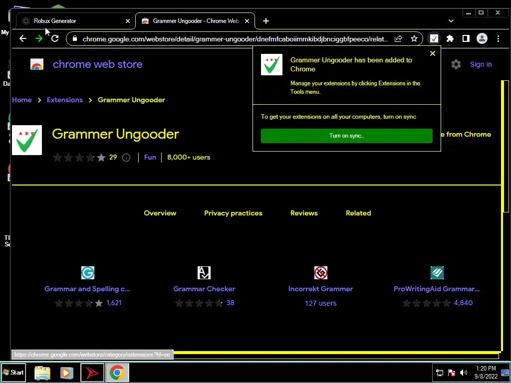Image resolution: width=511 pixels, height=383 pixels.
Task: Open the red arrow taskbar application
Action: 92,373
